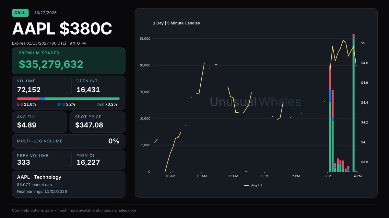Click the multi-leg volume 0% value
The image size is (389, 218).
pyautogui.click(x=114, y=141)
